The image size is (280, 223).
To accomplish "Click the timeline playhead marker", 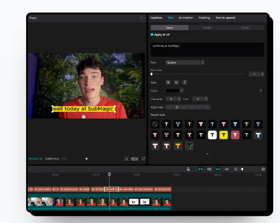I will click(109, 174).
